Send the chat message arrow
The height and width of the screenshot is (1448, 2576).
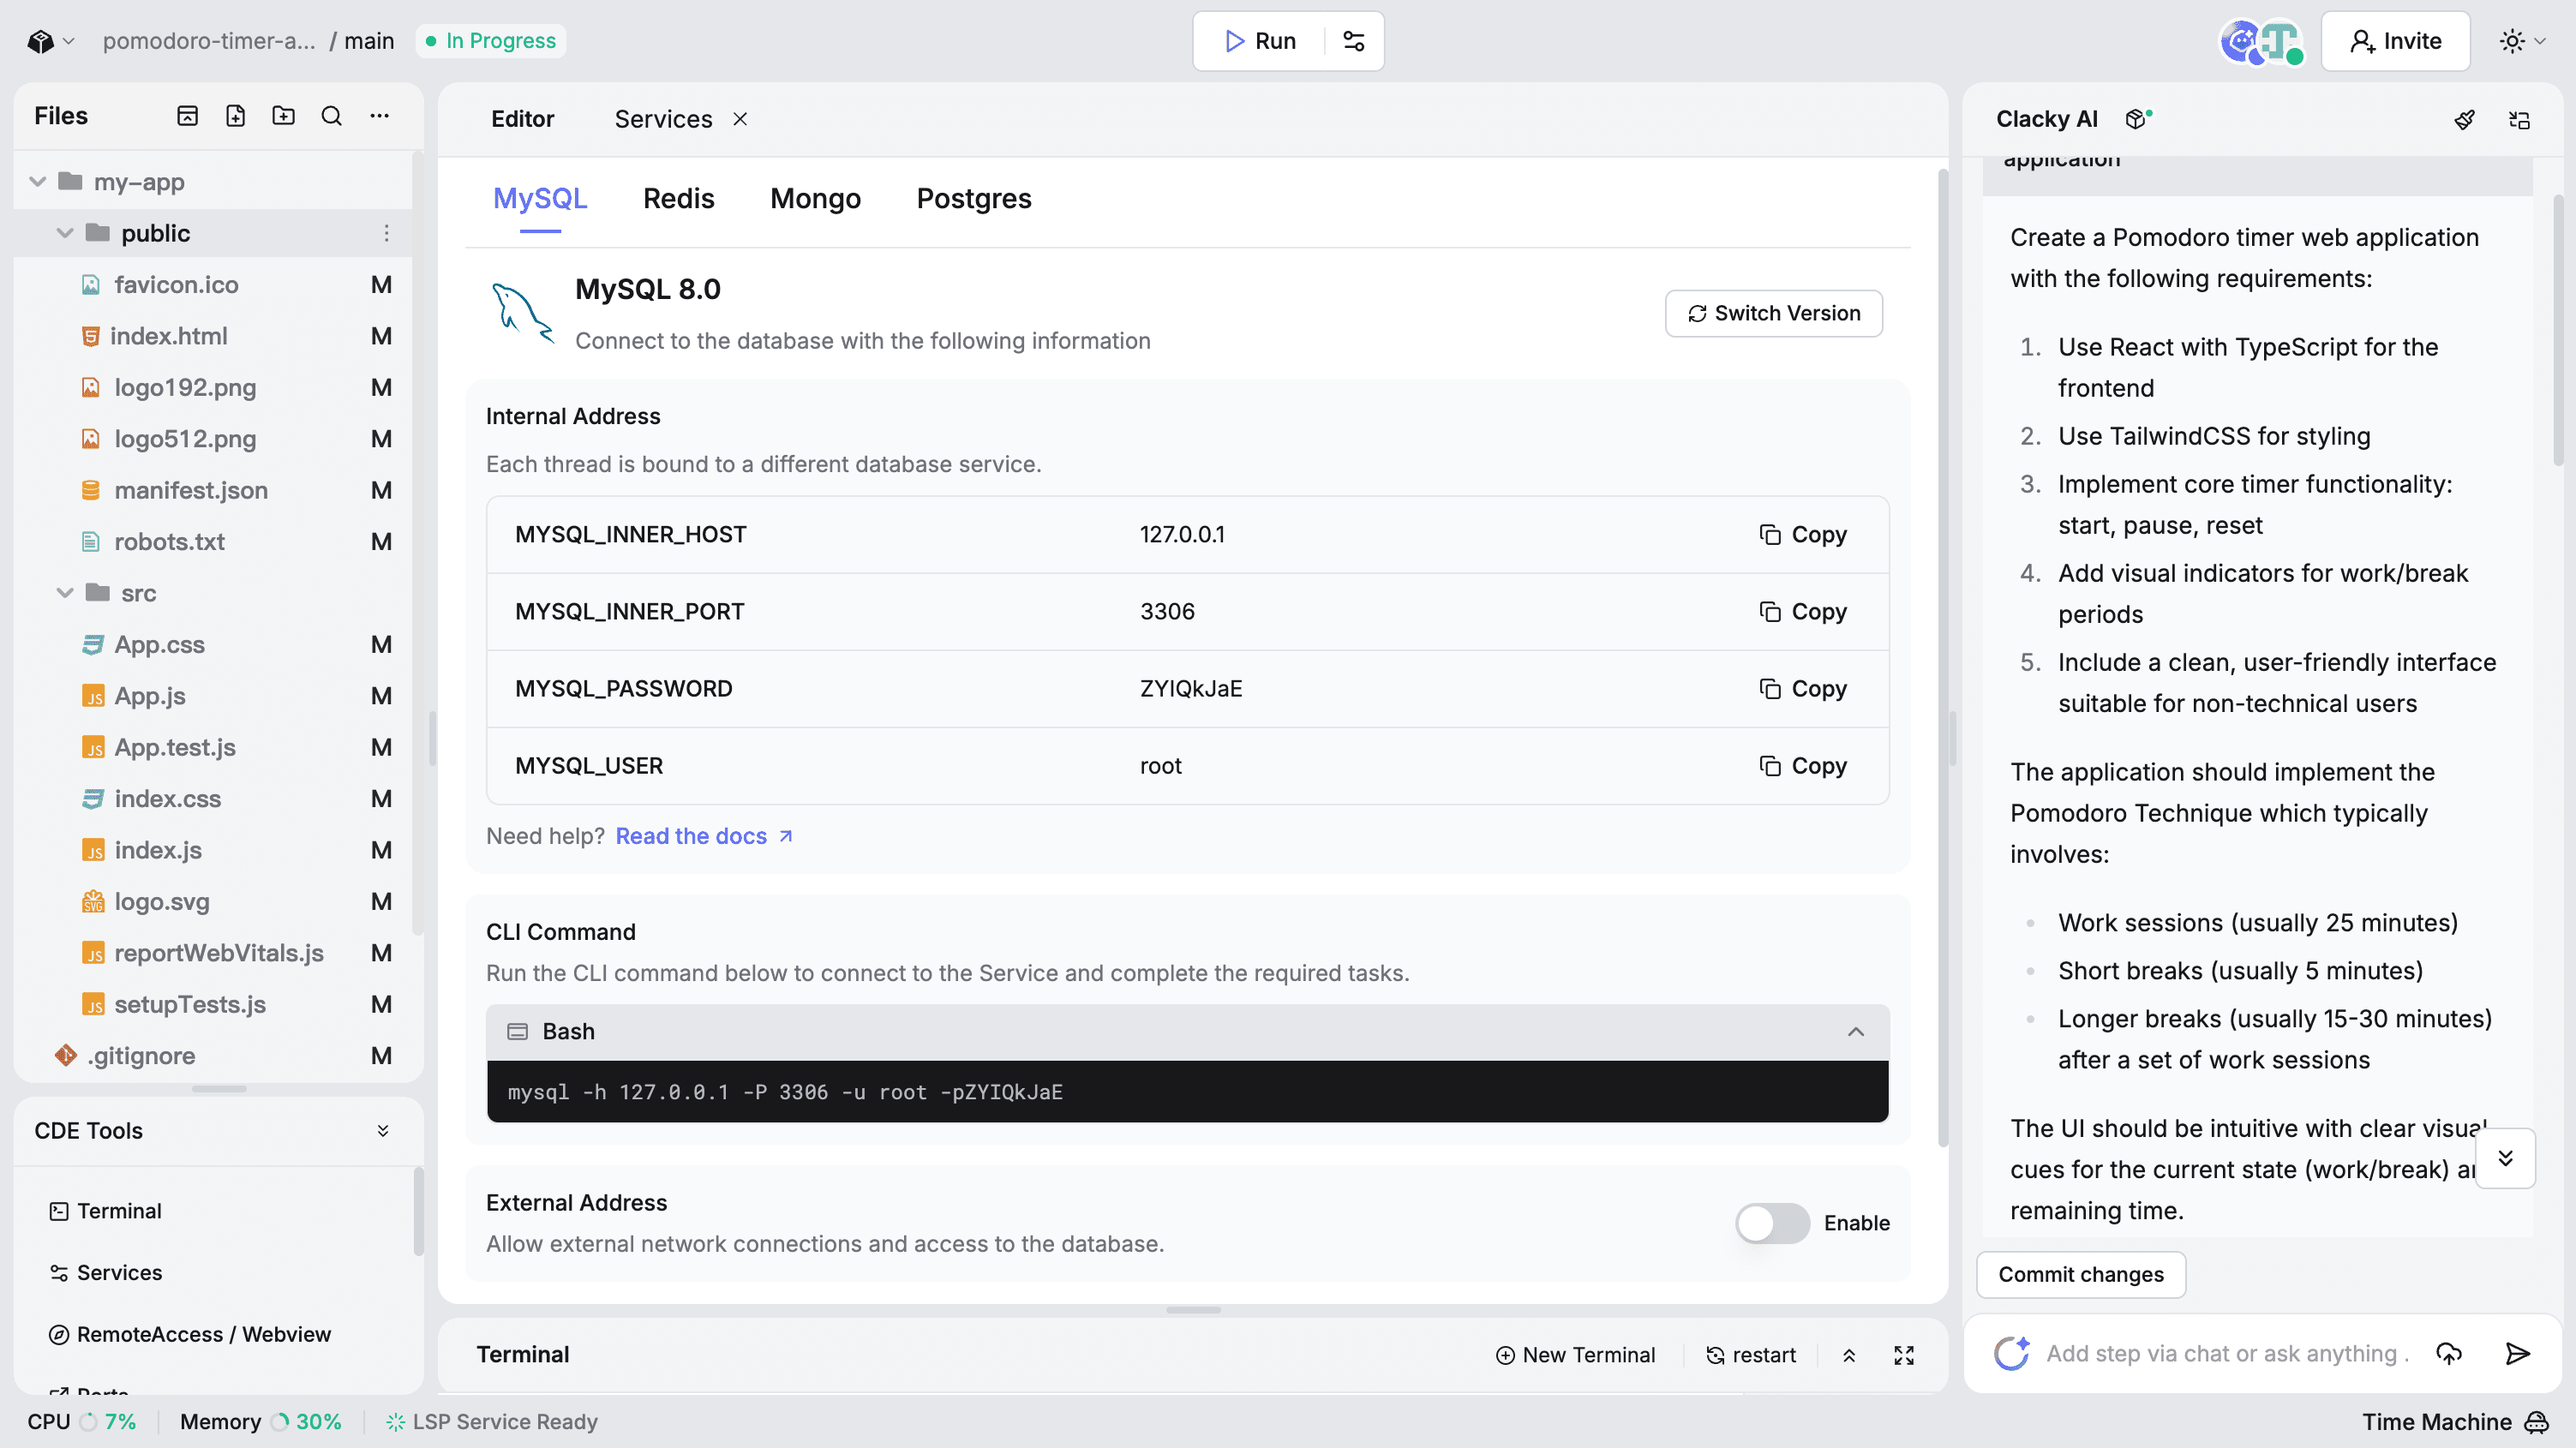(2517, 1353)
